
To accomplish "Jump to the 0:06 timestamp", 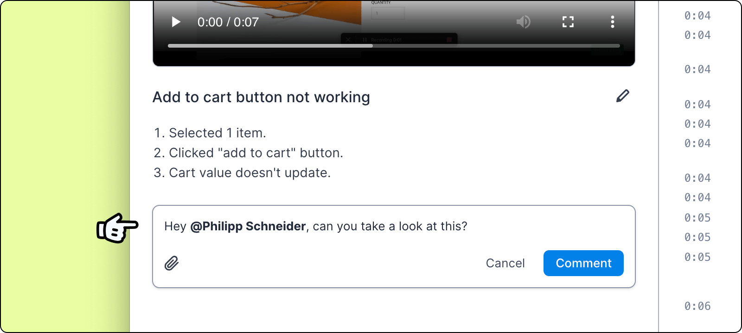I will 697,306.
